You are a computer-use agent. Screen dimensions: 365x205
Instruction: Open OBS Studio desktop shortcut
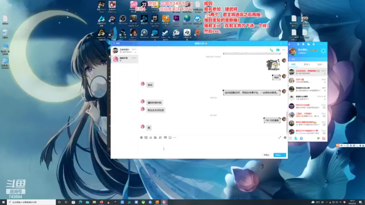(x=123, y=20)
